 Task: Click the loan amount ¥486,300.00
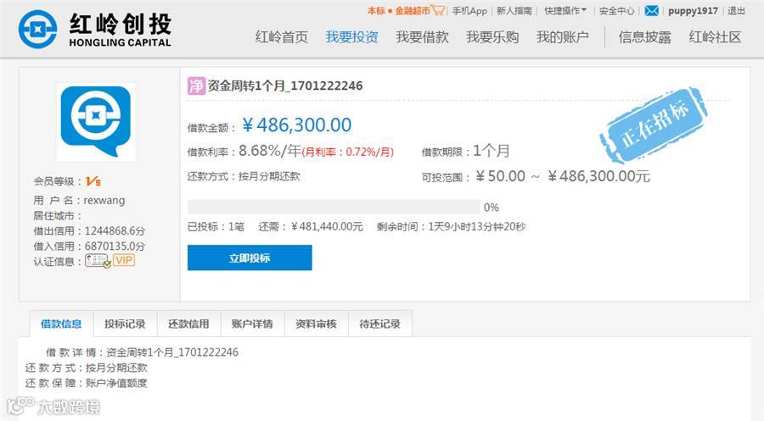[296, 125]
